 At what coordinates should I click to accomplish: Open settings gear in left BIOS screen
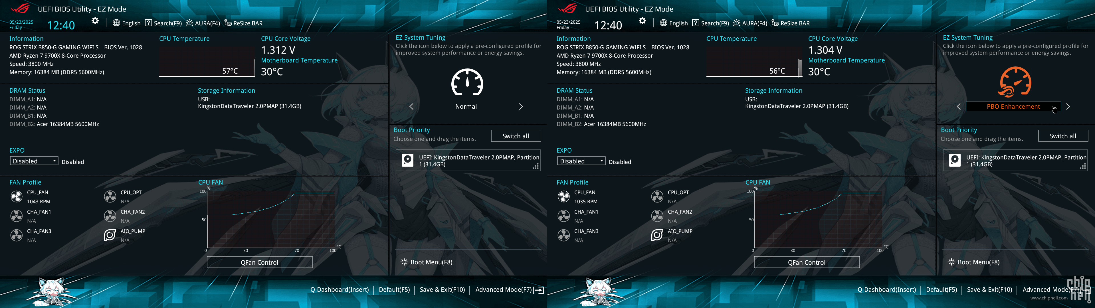pos(95,21)
